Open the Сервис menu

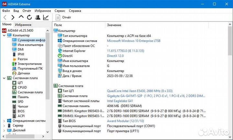click(60, 11)
